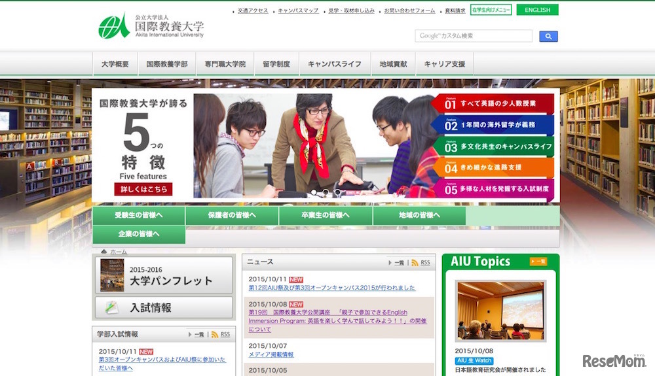
Task: Select feature 02 1年間の海外留学が義務
Action: 493,125
